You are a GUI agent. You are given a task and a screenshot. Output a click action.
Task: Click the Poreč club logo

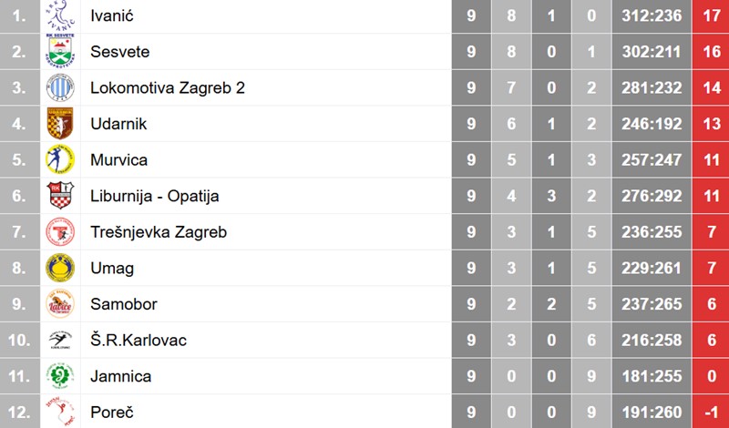click(61, 412)
